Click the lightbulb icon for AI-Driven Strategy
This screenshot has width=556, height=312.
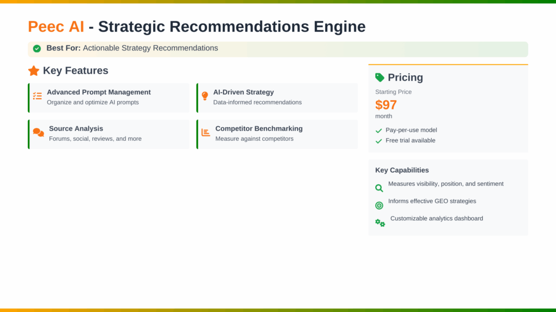pyautogui.click(x=205, y=96)
